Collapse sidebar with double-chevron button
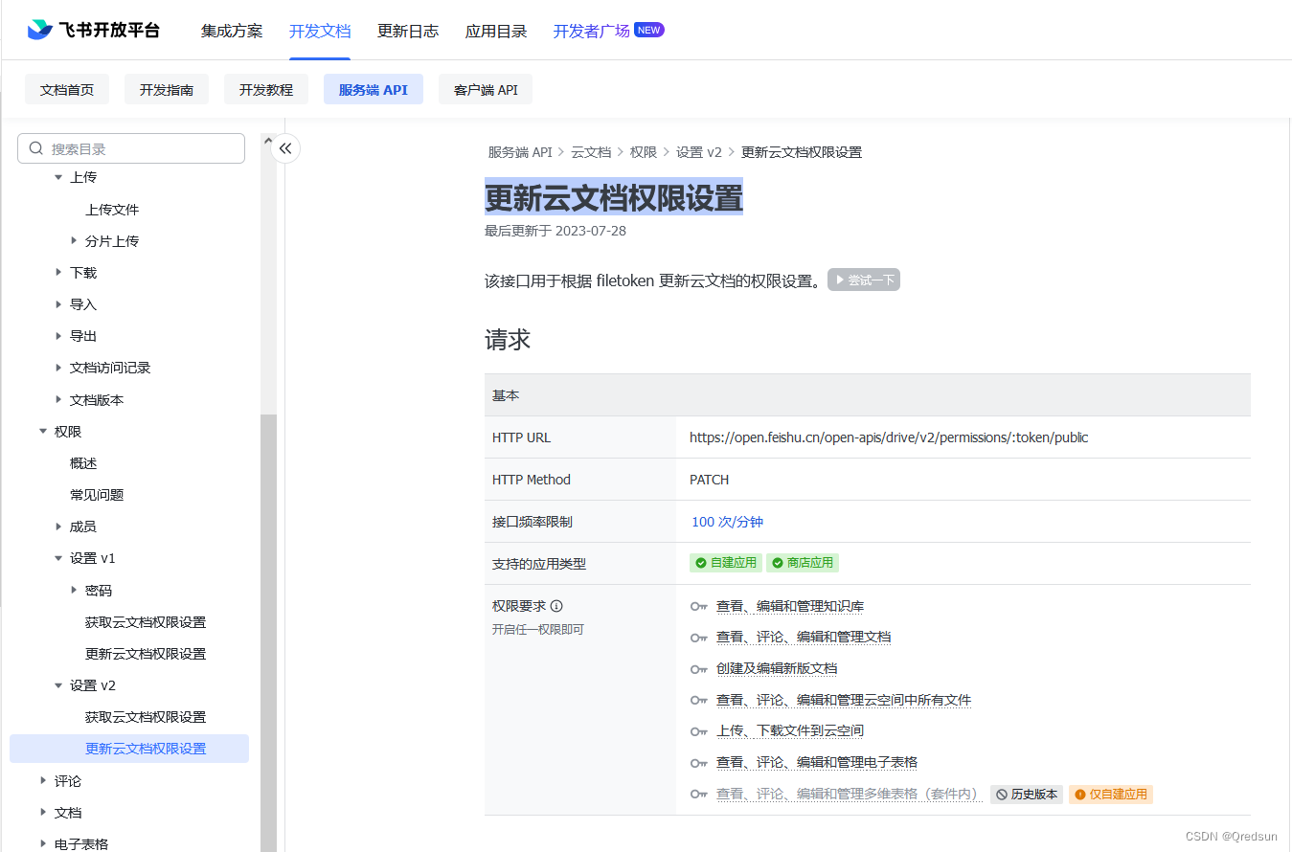This screenshot has width=1292, height=852. point(285,148)
